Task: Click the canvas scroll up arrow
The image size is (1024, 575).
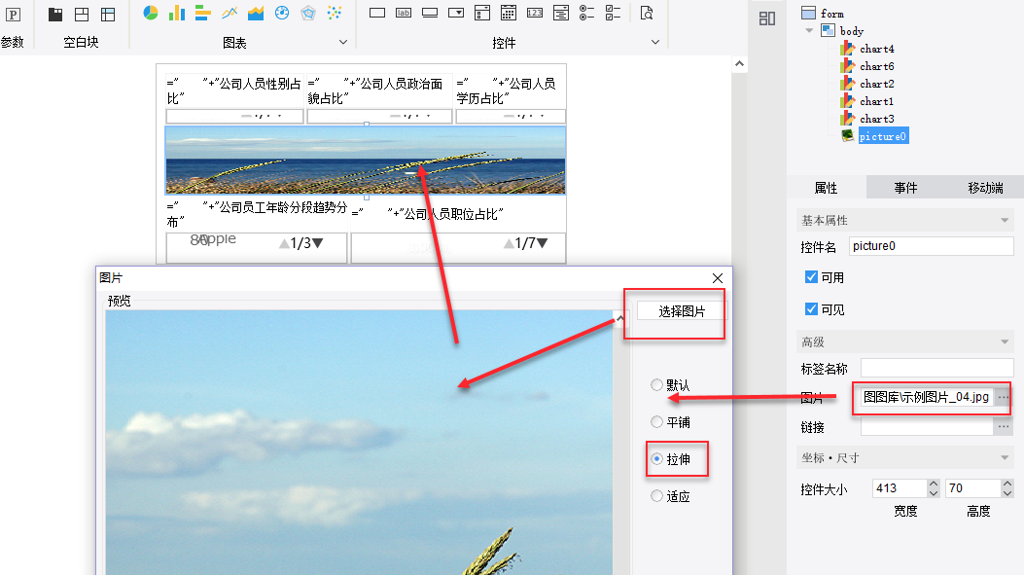Action: click(739, 63)
